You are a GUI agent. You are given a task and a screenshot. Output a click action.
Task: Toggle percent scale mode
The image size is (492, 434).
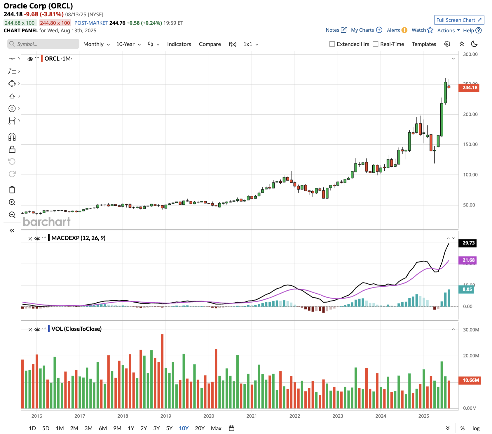click(x=463, y=428)
